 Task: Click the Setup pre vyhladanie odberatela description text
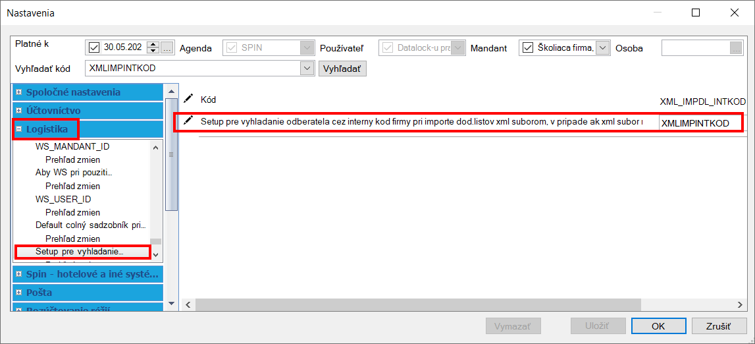coord(422,121)
